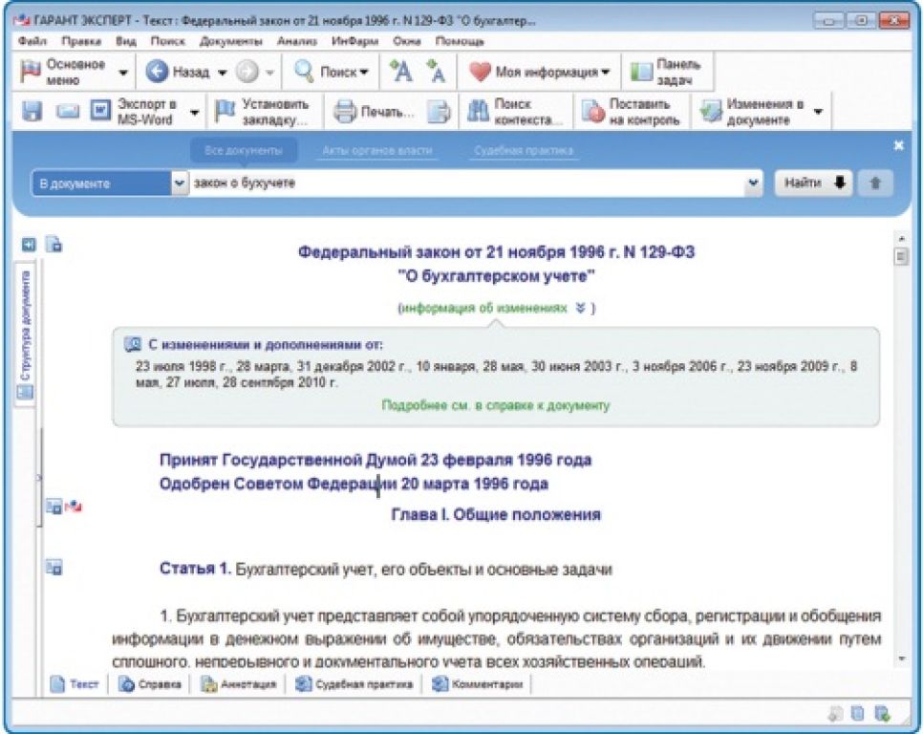This screenshot has width=923, height=734.
Task: Click the search-up arrow button next to Найти
Action: coord(874,183)
